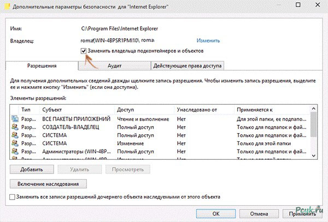Confirm with the OK button

point(216,214)
